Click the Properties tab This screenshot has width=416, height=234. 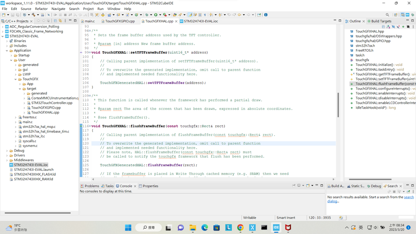(148, 186)
